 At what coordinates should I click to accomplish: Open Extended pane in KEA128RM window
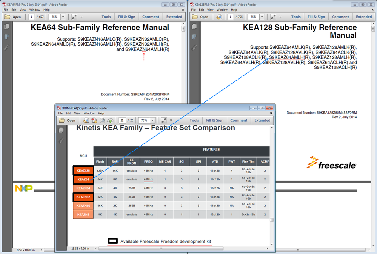[364, 17]
